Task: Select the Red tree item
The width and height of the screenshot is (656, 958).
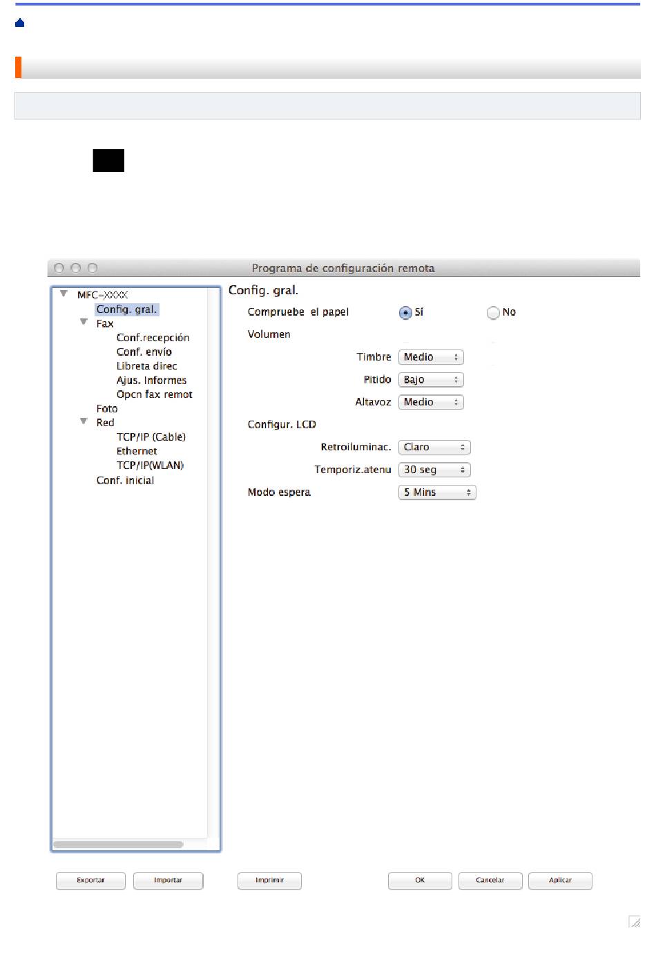Action: pyautogui.click(x=106, y=423)
